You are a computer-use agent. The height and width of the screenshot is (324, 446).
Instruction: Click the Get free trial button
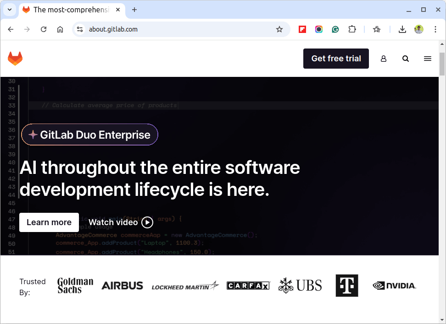click(336, 59)
